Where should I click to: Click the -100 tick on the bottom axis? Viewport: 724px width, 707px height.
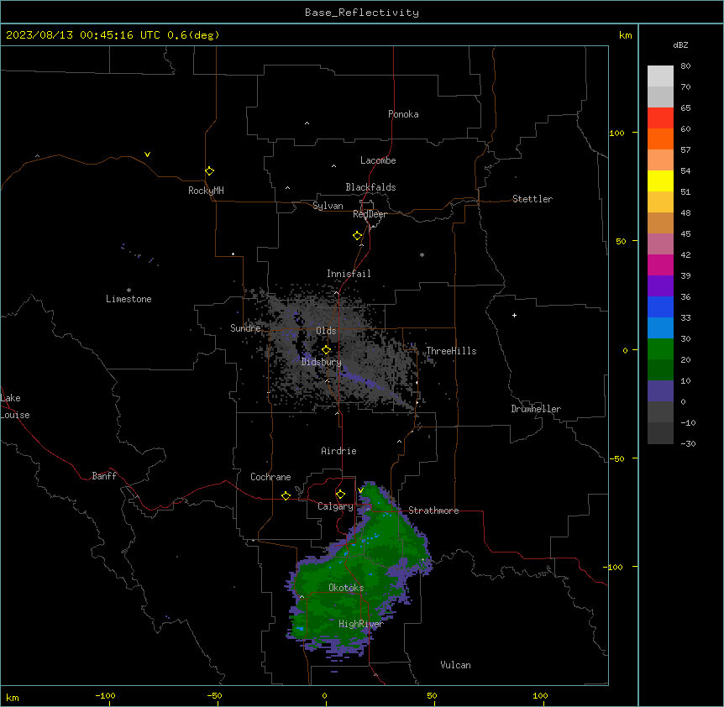coord(105,696)
